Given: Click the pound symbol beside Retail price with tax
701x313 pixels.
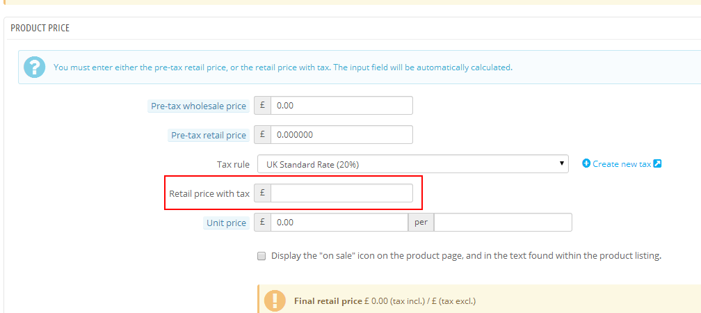Looking at the screenshot, I should [263, 193].
